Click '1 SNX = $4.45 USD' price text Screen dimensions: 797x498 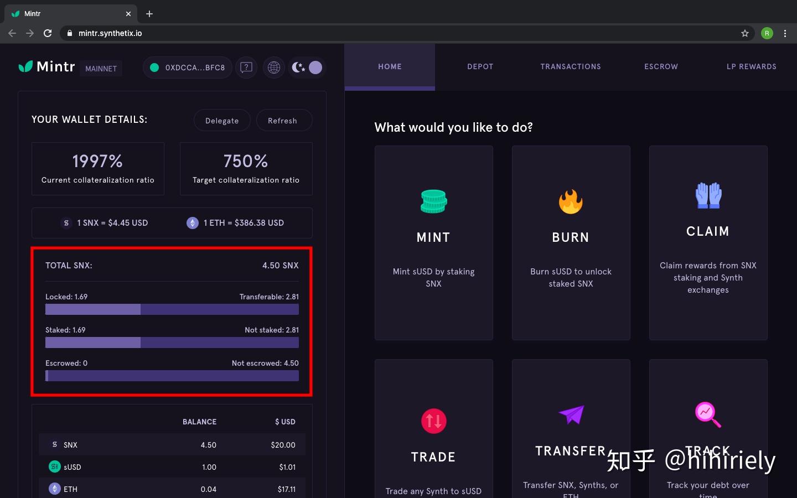[112, 223]
